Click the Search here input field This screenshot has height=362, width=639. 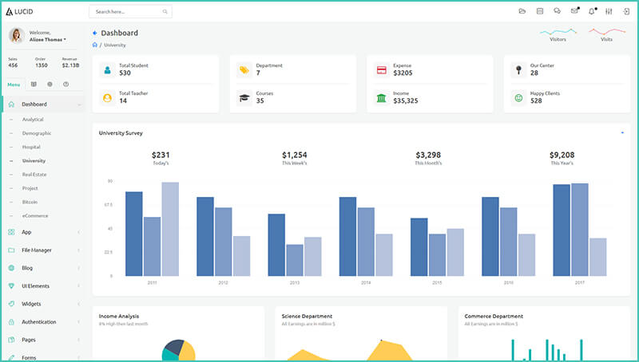pos(124,12)
